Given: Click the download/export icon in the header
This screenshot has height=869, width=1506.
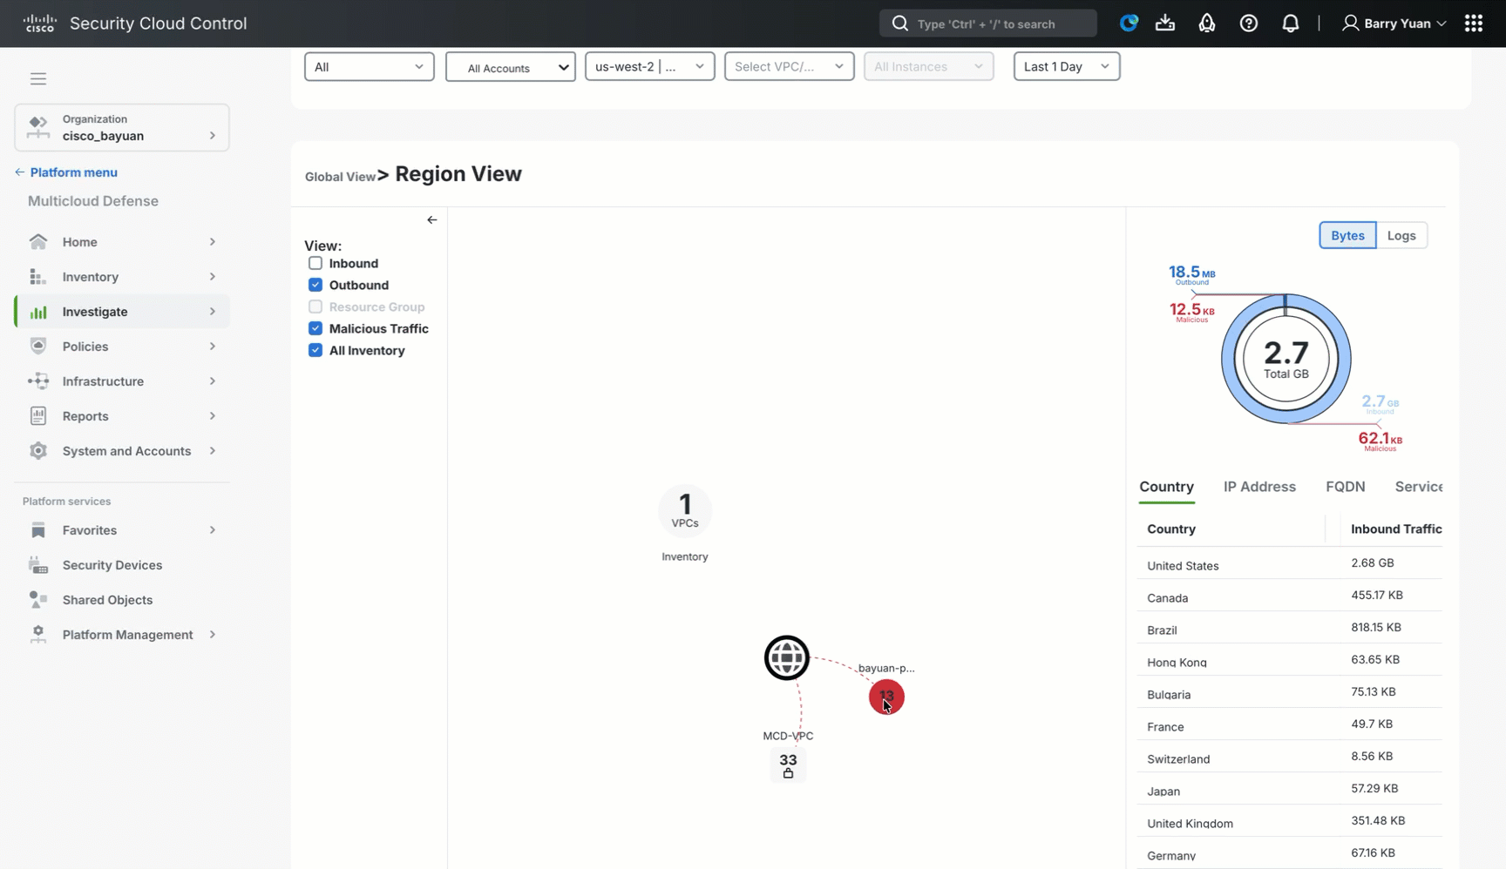Looking at the screenshot, I should pyautogui.click(x=1165, y=24).
